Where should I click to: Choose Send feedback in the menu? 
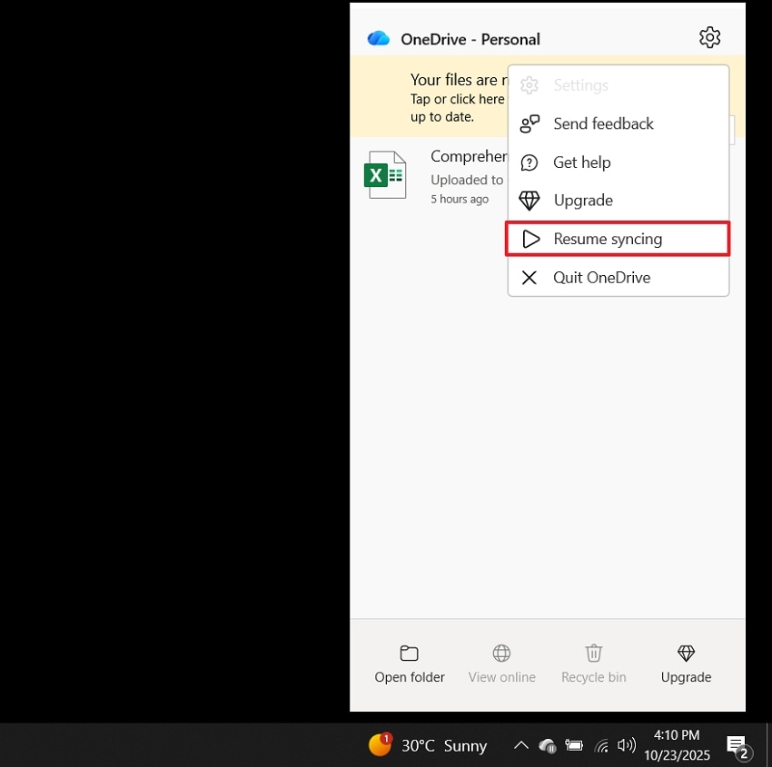[603, 123]
